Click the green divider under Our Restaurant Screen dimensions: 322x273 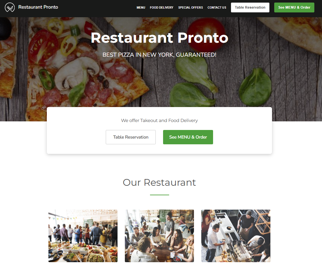click(x=160, y=195)
